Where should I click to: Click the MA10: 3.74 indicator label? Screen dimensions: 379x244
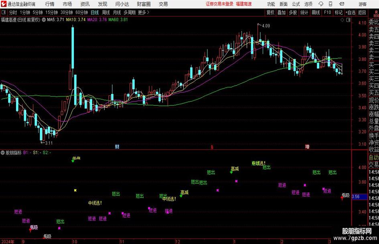(x=76, y=20)
